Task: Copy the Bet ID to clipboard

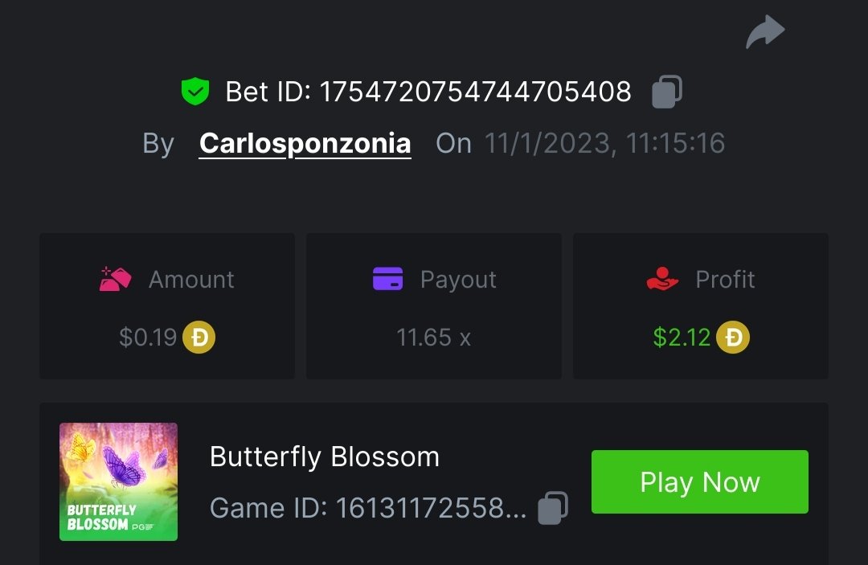Action: 666,92
